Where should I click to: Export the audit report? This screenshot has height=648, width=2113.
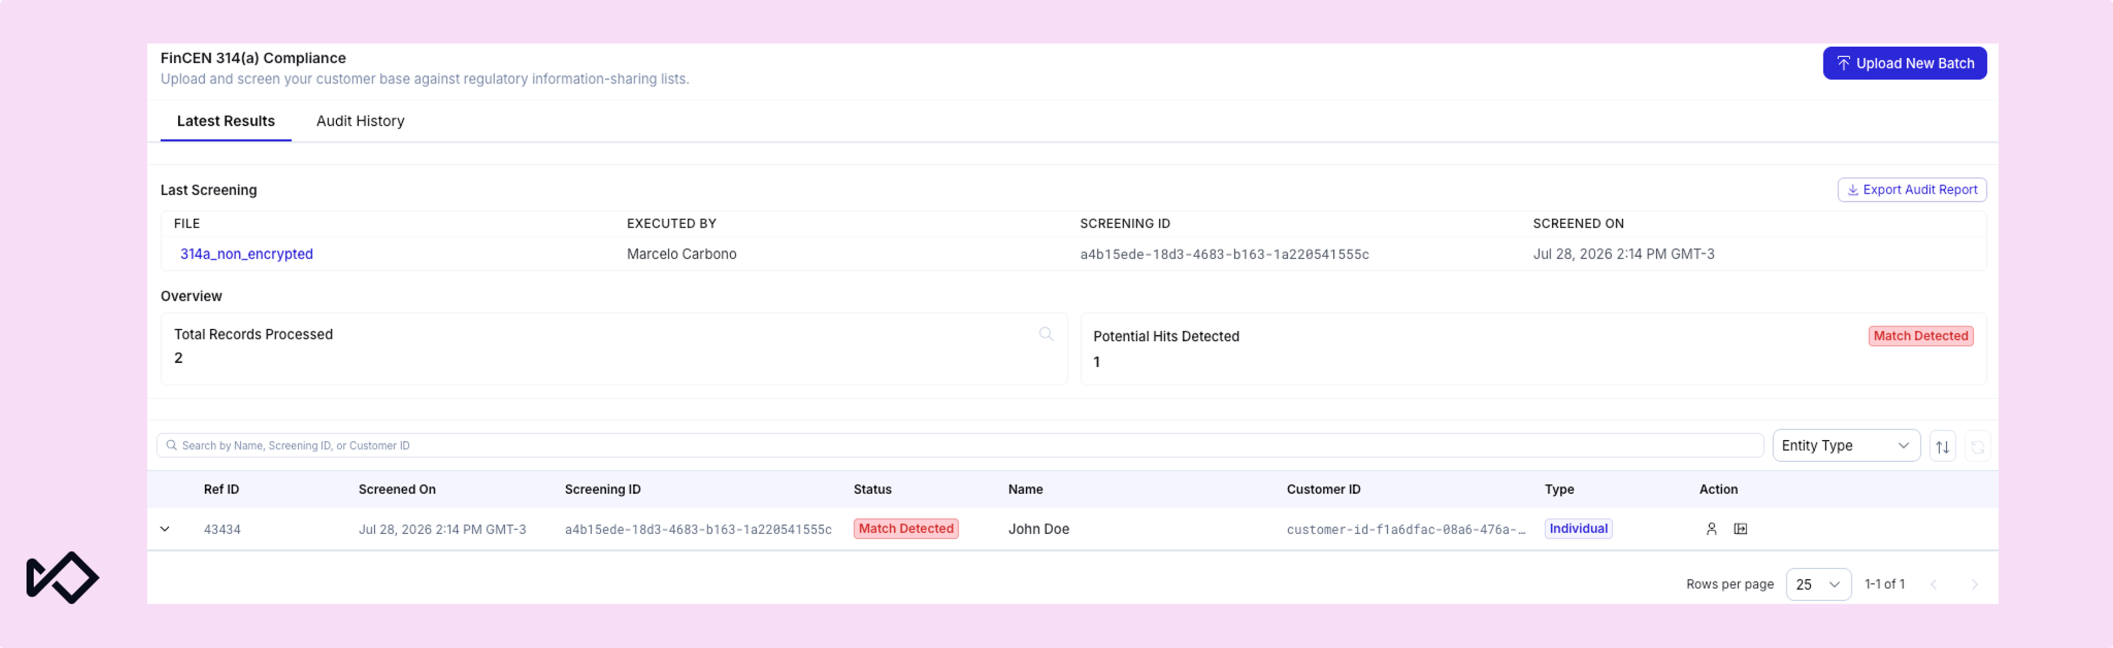(1911, 189)
